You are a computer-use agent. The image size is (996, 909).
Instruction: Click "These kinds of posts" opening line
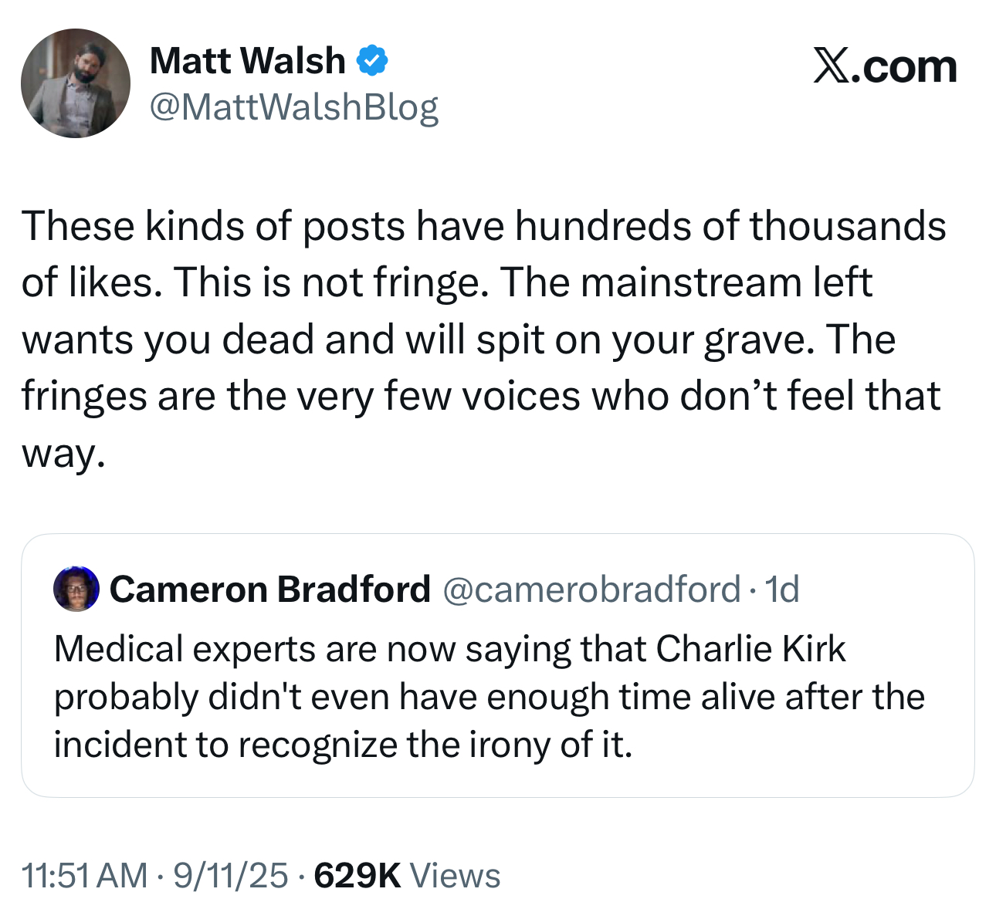(x=211, y=227)
